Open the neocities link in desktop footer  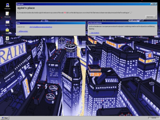(x=93, y=45)
